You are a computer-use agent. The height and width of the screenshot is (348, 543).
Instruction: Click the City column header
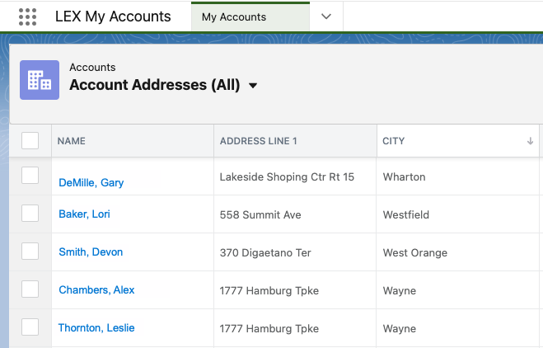point(394,141)
